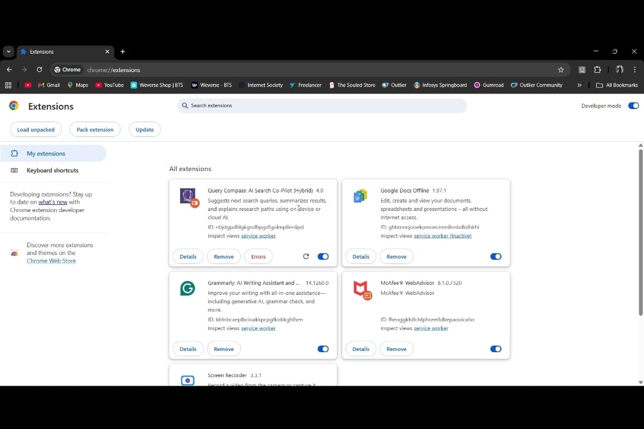Open the Freelancer bookmark

(305, 85)
